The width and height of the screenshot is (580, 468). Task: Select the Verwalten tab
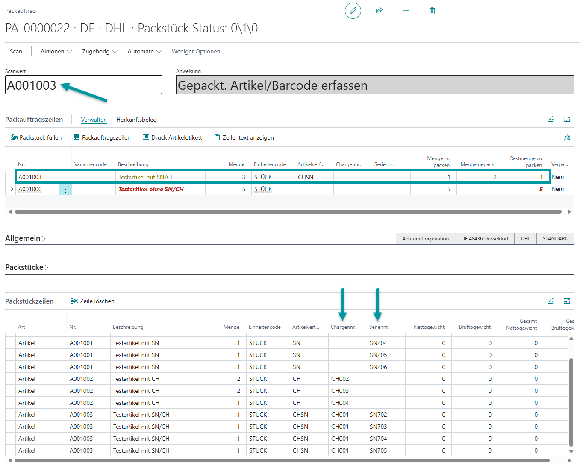[94, 120]
